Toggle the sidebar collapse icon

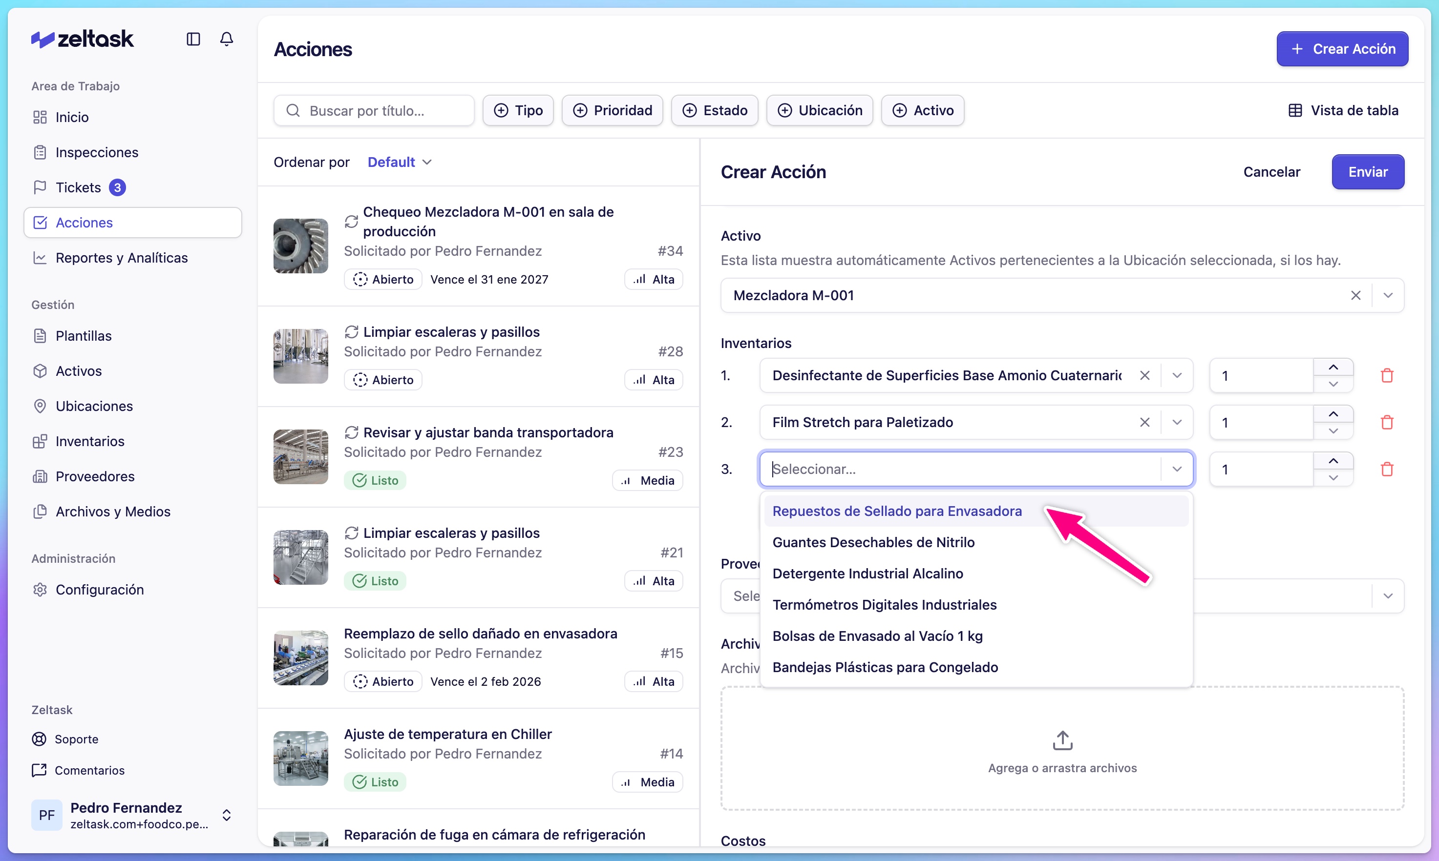point(193,39)
